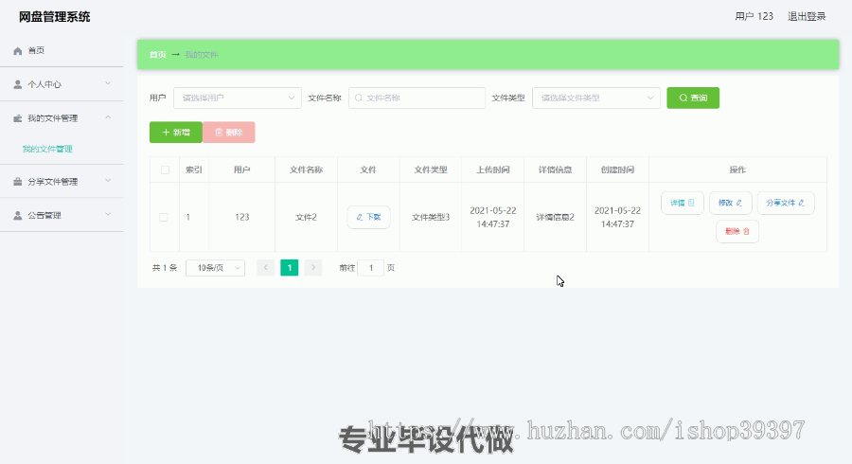
Task: Click the 操作 column header
Action: click(x=737, y=170)
